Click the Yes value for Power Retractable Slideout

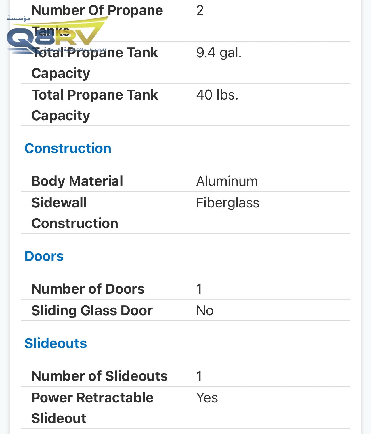tap(207, 398)
